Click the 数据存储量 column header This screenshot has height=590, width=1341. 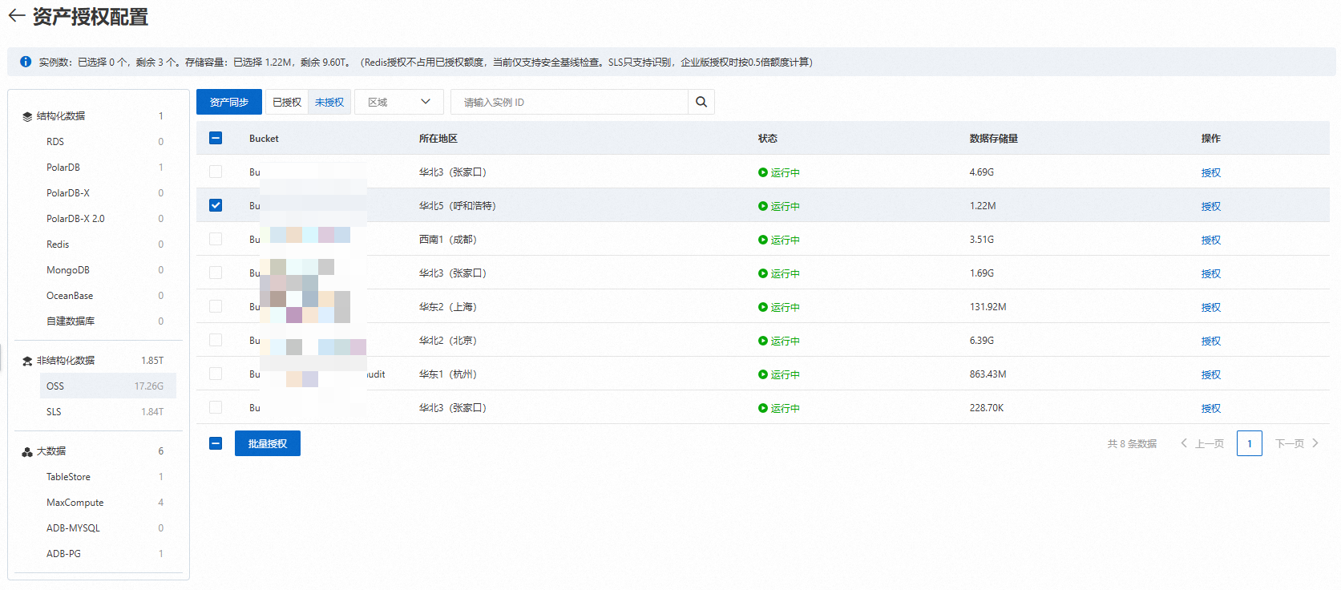[993, 139]
